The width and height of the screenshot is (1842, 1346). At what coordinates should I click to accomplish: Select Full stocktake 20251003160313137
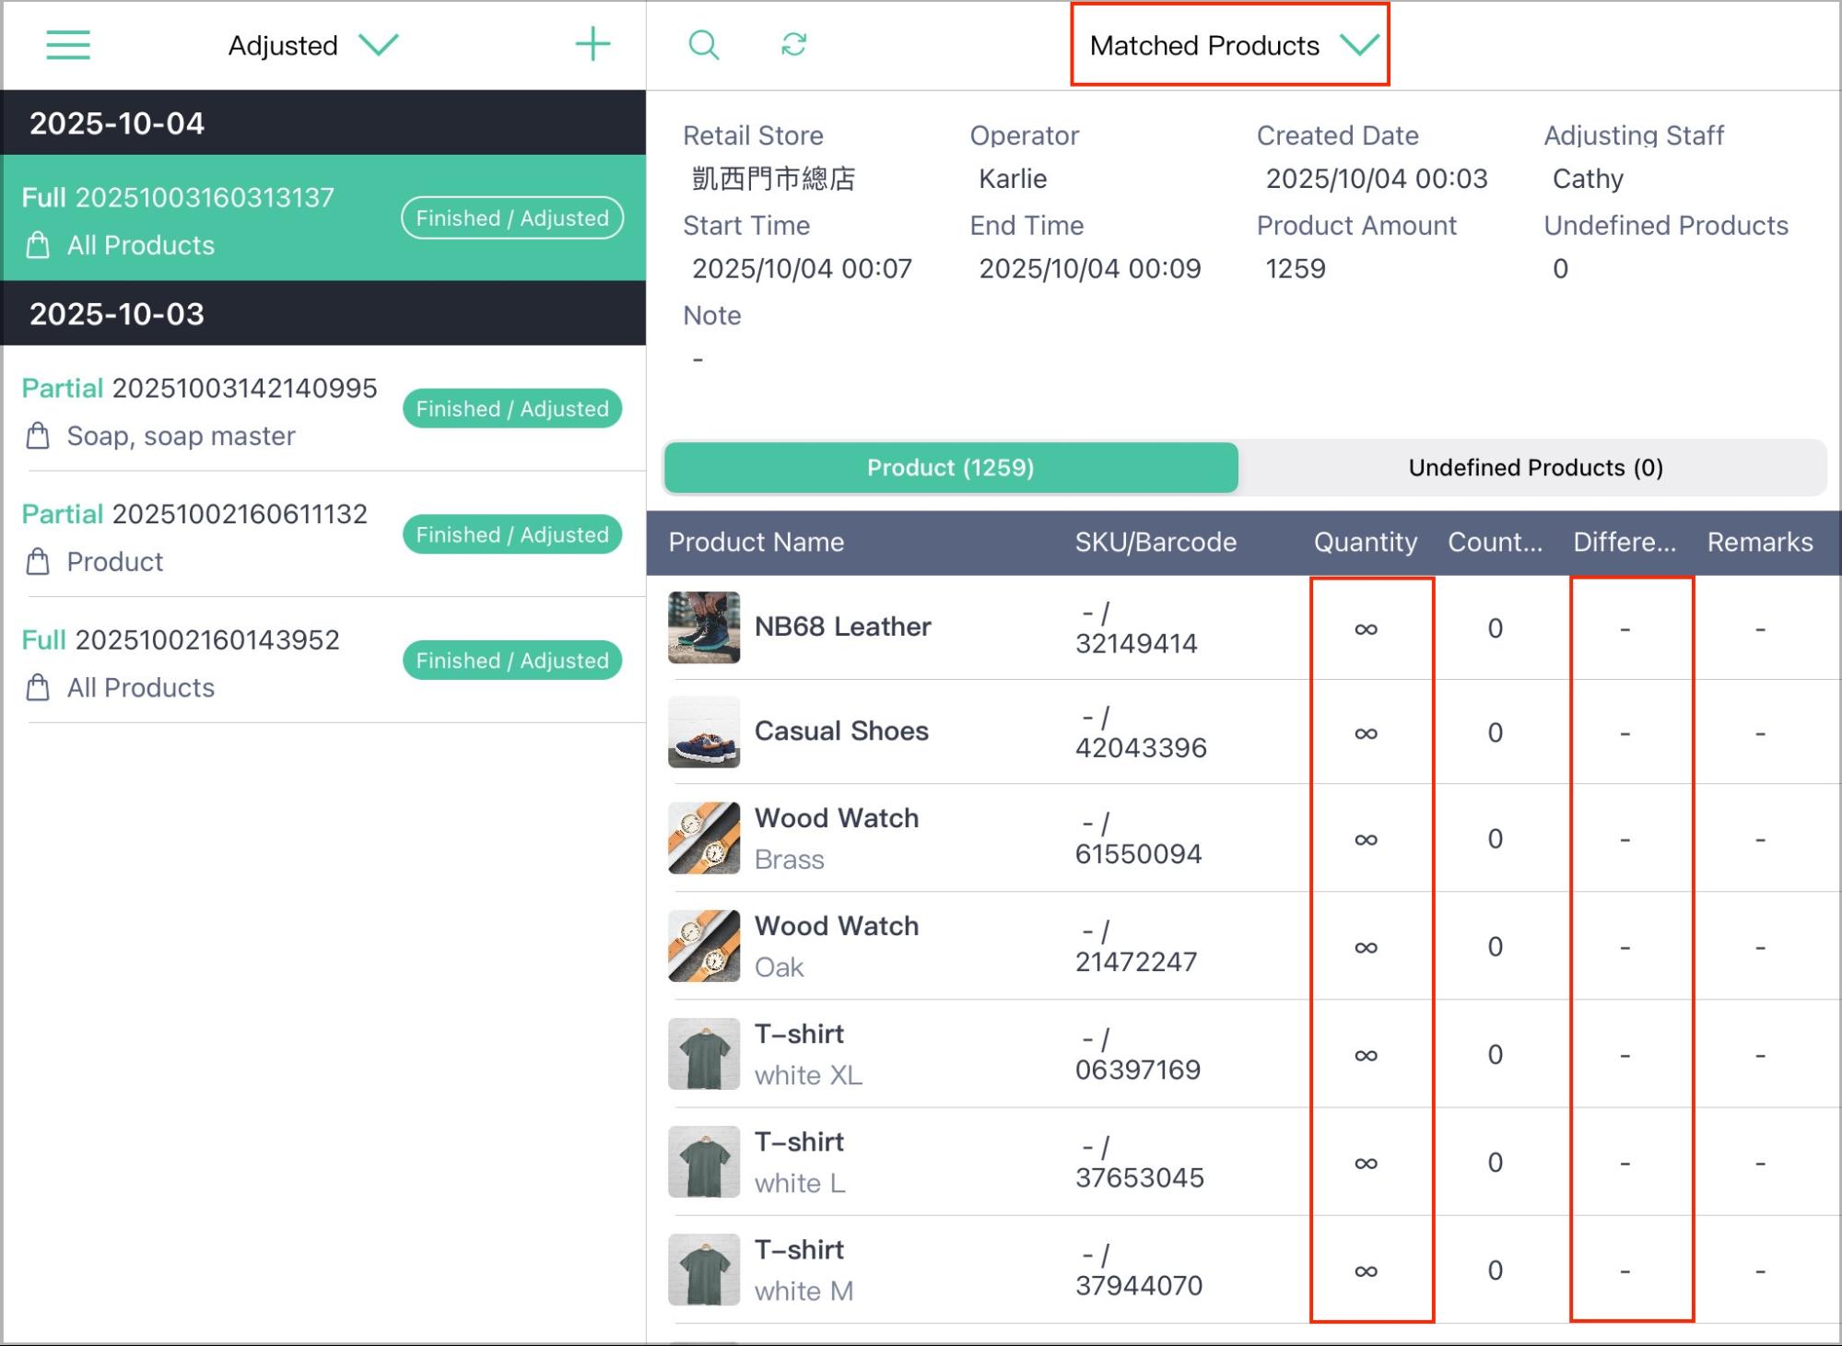323,218
